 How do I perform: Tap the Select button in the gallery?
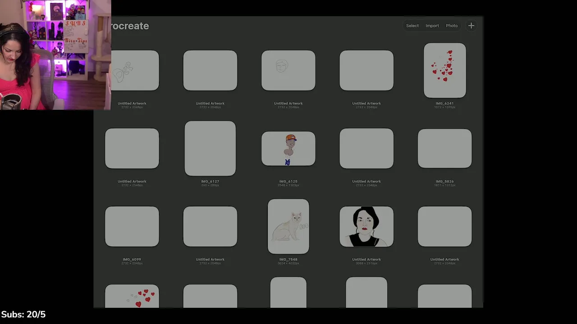pos(412,26)
